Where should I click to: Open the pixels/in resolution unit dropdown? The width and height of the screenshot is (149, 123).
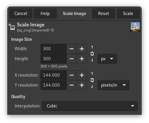click(113, 85)
